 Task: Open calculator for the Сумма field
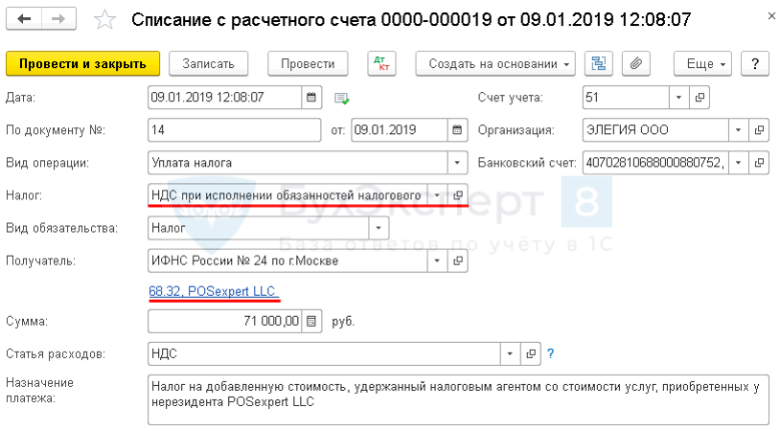pos(311,321)
